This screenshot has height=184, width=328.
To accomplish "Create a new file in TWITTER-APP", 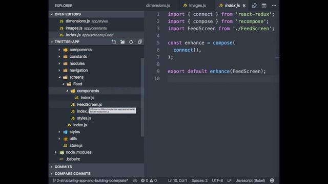I will (114, 42).
